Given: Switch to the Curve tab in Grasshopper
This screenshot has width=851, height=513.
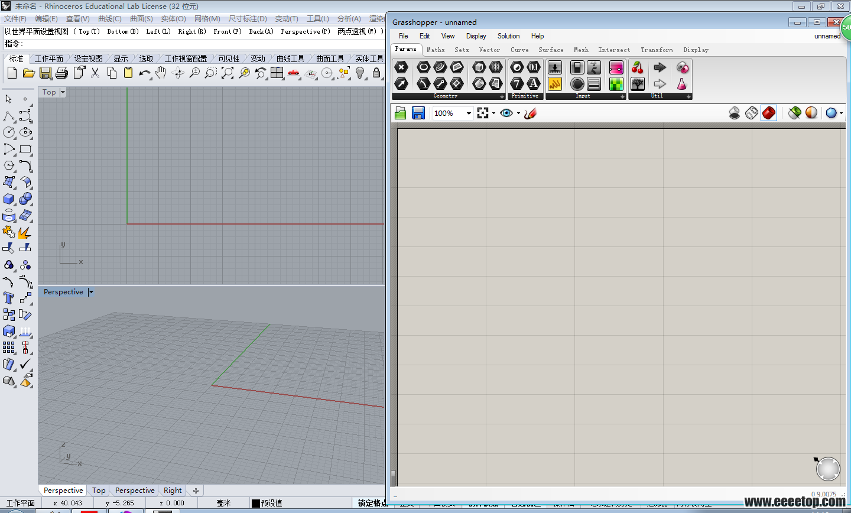Looking at the screenshot, I should (x=519, y=50).
